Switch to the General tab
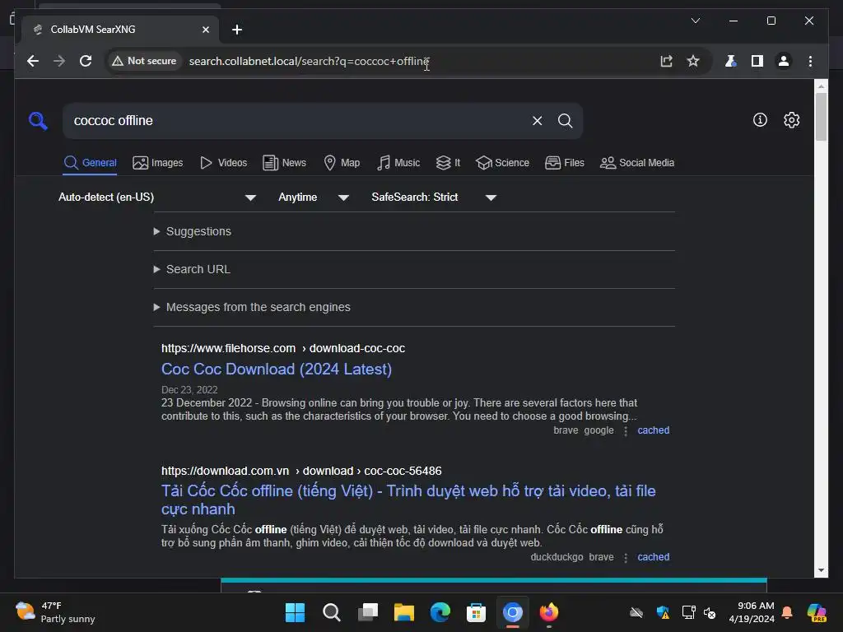Screen dimensions: 843x632 tap(91, 163)
